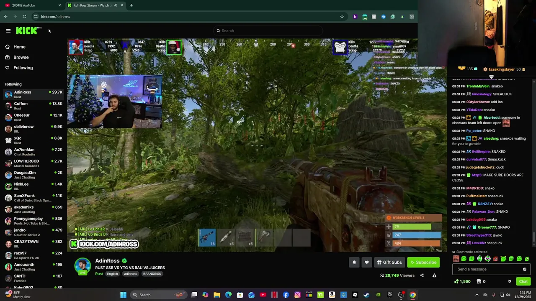Select the red angry emote in chat row
Image resolution: width=536 pixels, height=301 pixels.
click(x=496, y=259)
